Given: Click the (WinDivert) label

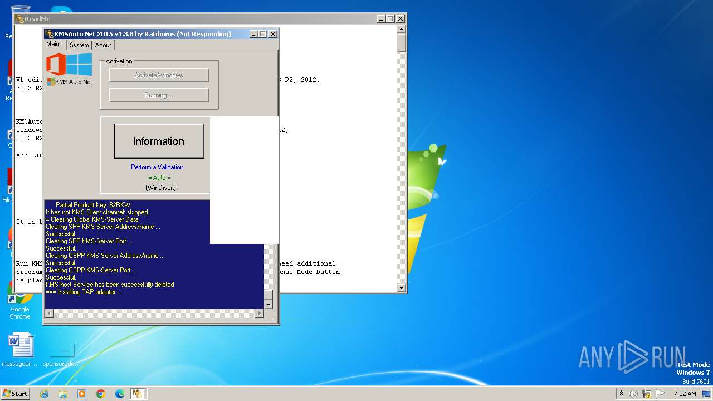Looking at the screenshot, I should pyautogui.click(x=161, y=188).
